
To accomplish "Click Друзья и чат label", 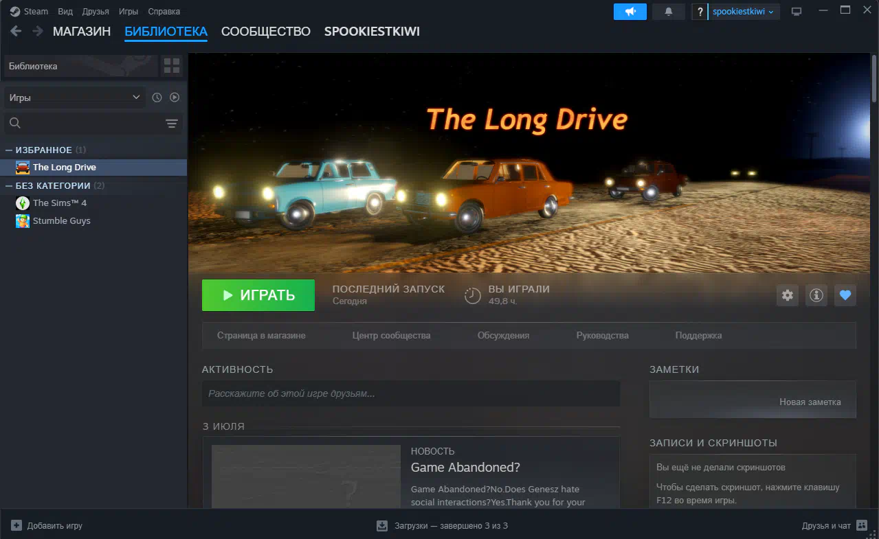I will tap(826, 526).
